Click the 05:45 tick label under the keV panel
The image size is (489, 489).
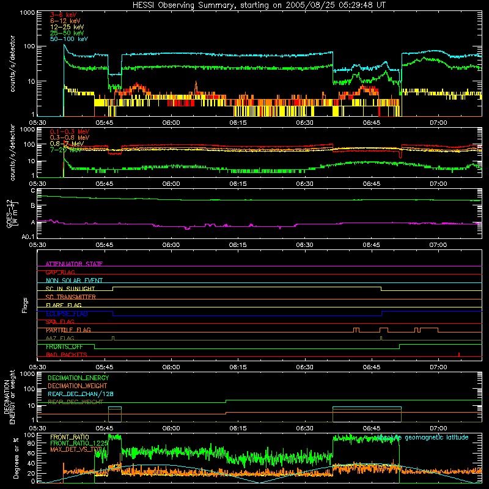pyautogui.click(x=104, y=123)
